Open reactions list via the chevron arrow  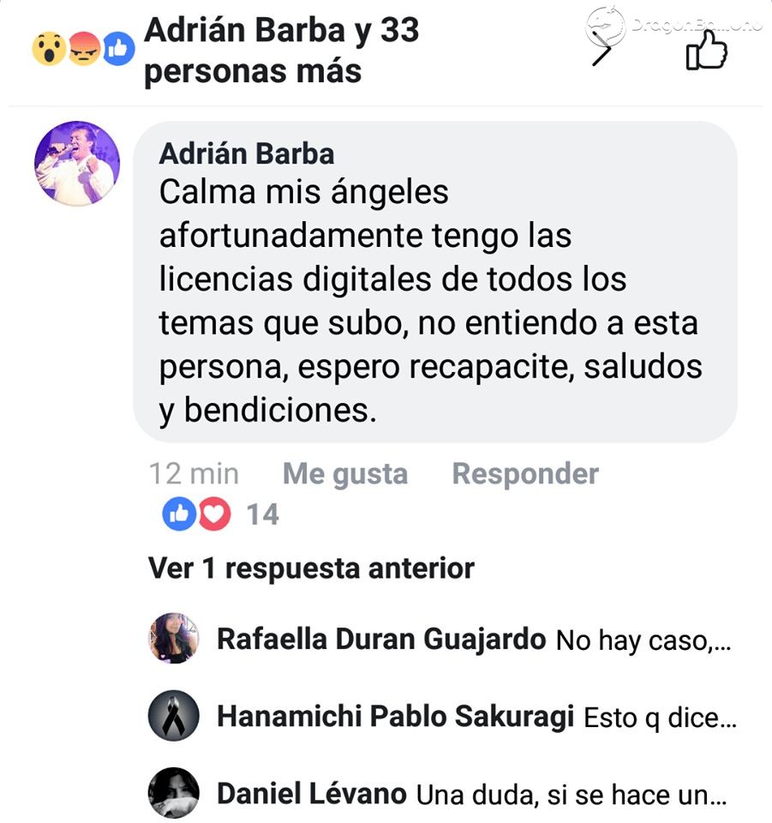pyautogui.click(x=601, y=51)
